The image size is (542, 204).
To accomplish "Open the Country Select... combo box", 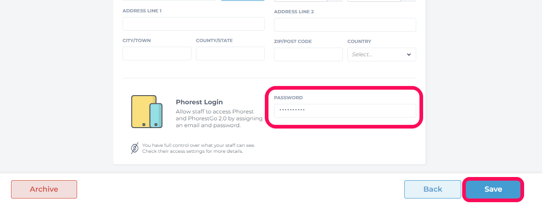I will click(x=382, y=54).
